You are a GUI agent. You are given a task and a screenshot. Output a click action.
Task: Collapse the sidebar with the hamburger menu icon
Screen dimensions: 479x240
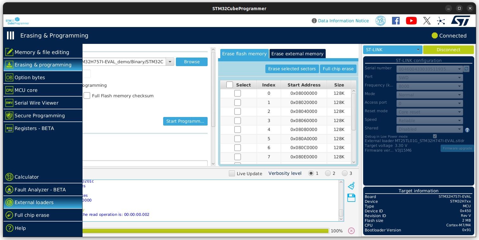click(10, 35)
